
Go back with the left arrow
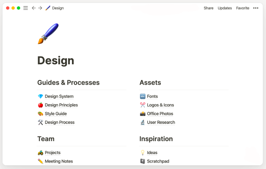tap(33, 8)
